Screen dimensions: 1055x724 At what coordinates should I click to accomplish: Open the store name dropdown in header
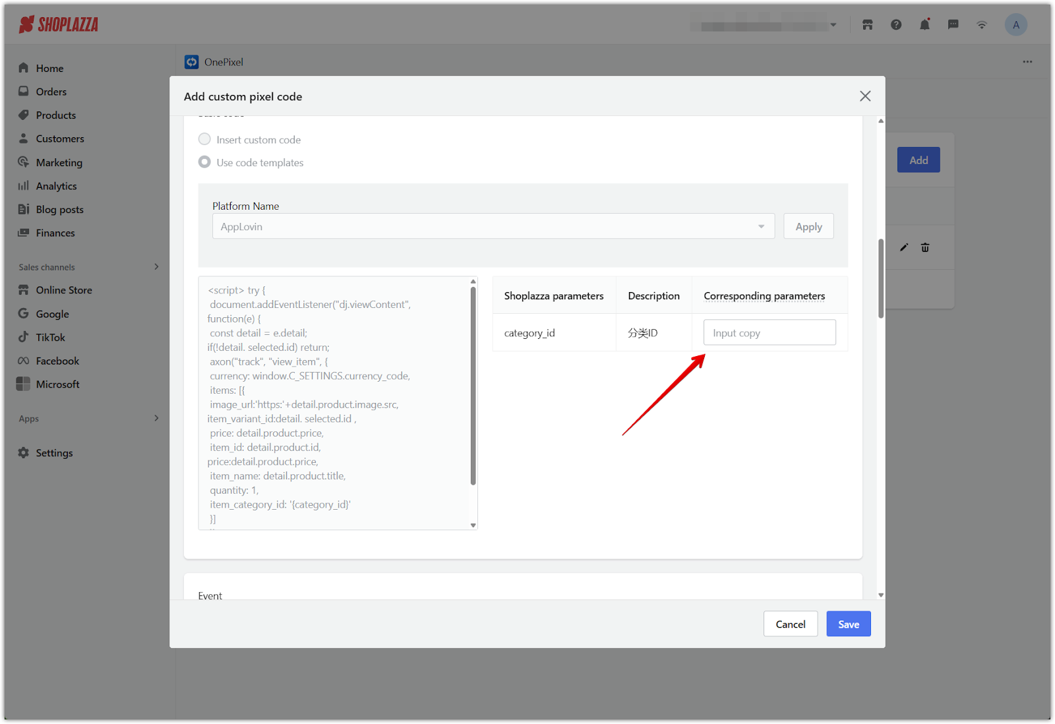(764, 25)
